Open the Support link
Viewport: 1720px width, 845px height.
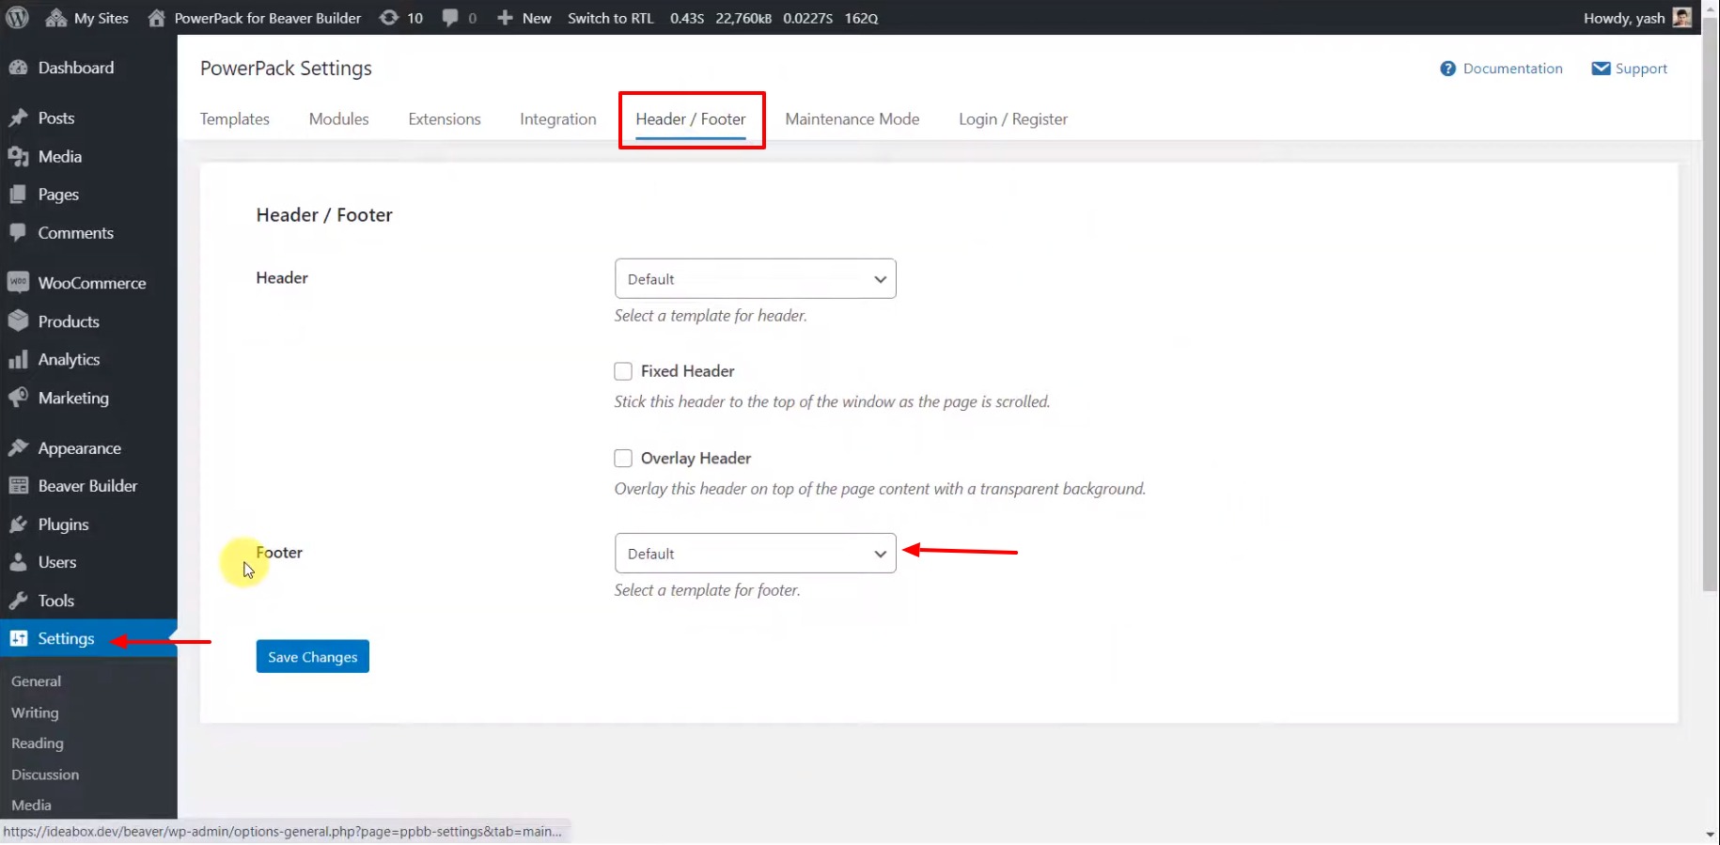pyautogui.click(x=1641, y=69)
